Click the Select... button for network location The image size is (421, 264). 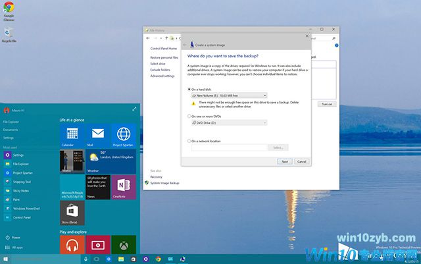(x=278, y=147)
